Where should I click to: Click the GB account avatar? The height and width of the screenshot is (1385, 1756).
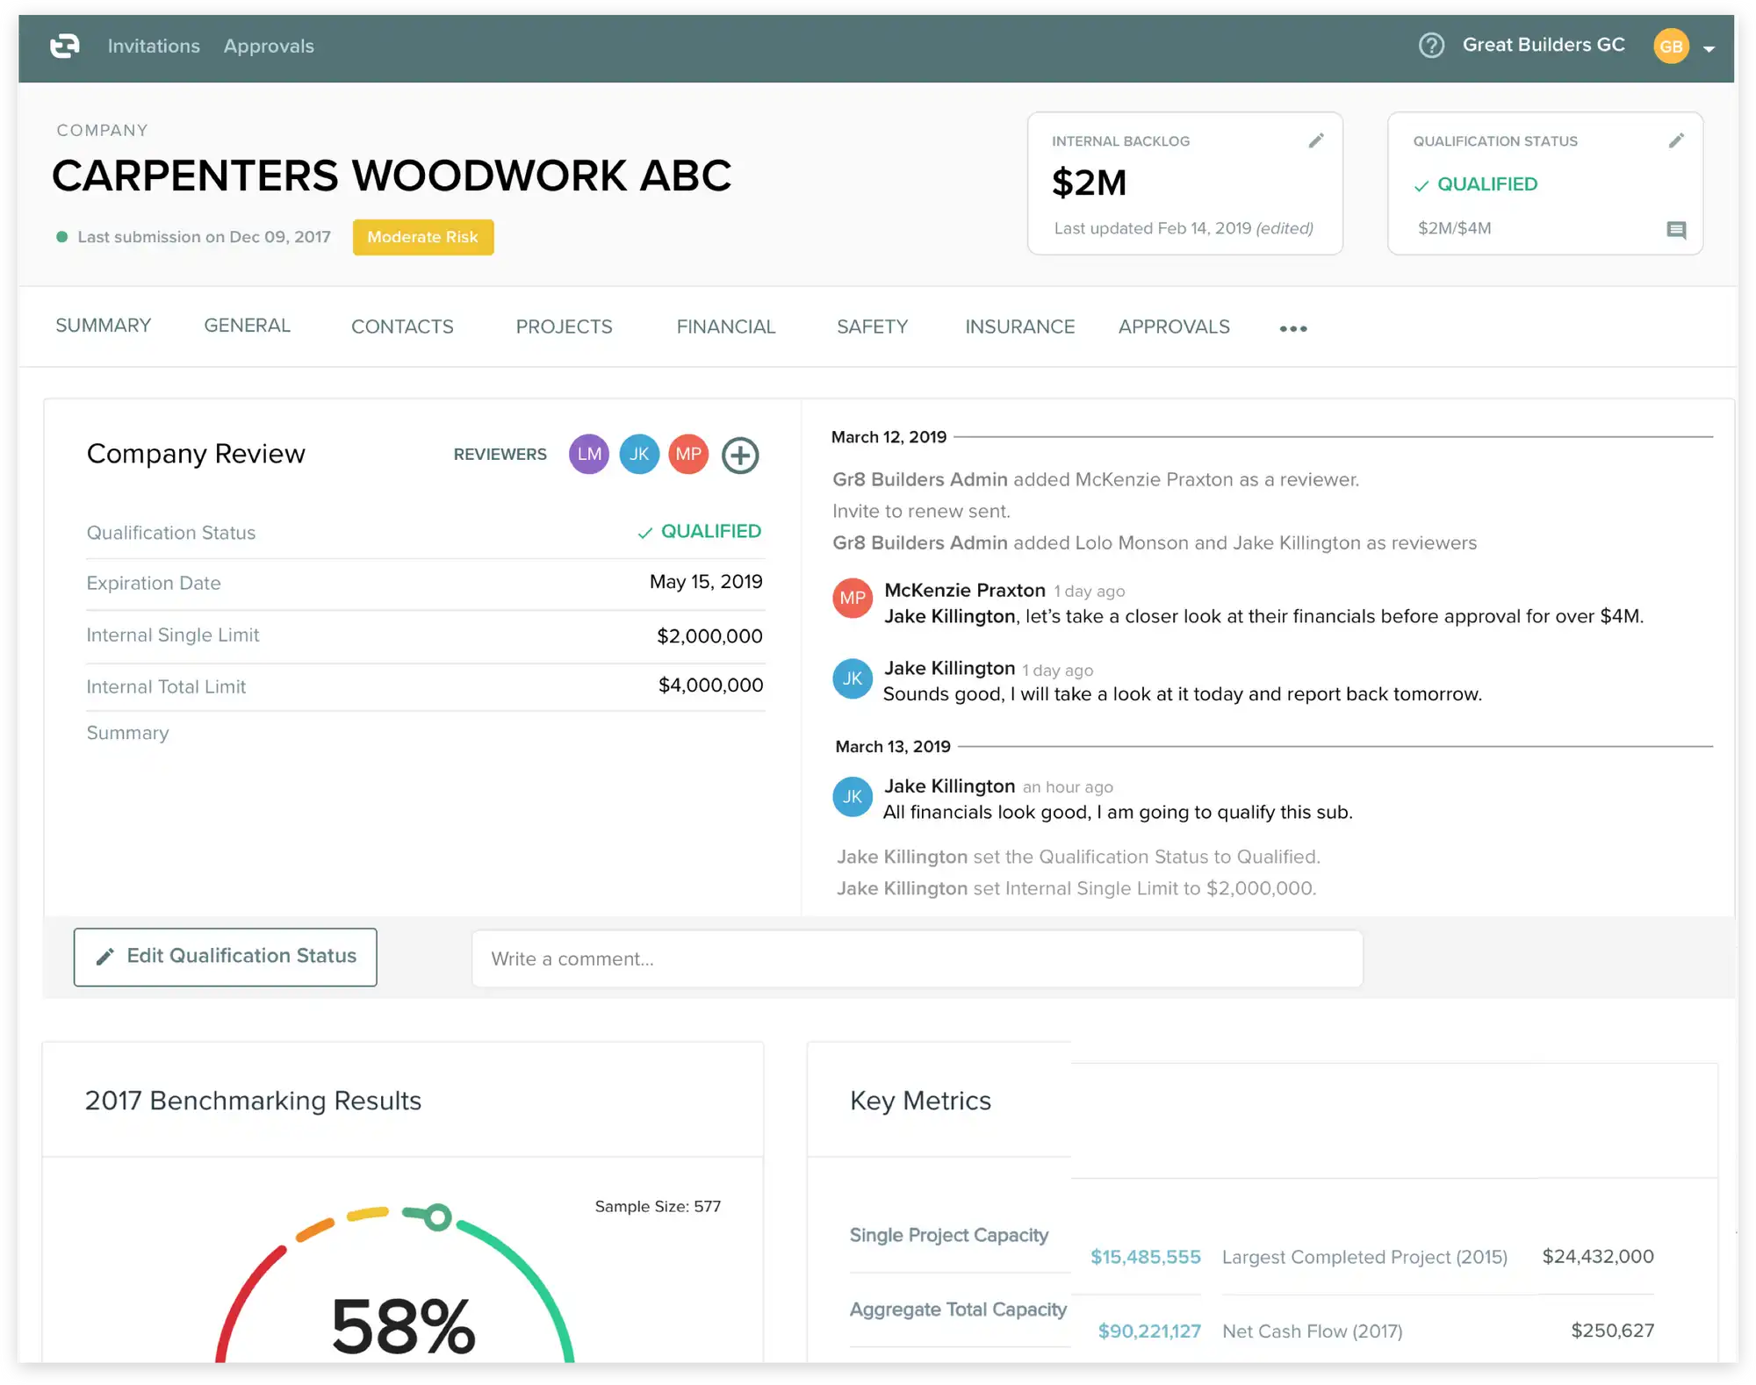point(1670,47)
